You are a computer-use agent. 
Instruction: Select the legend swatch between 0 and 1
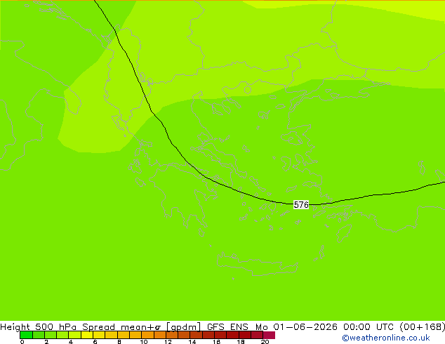[26, 335]
